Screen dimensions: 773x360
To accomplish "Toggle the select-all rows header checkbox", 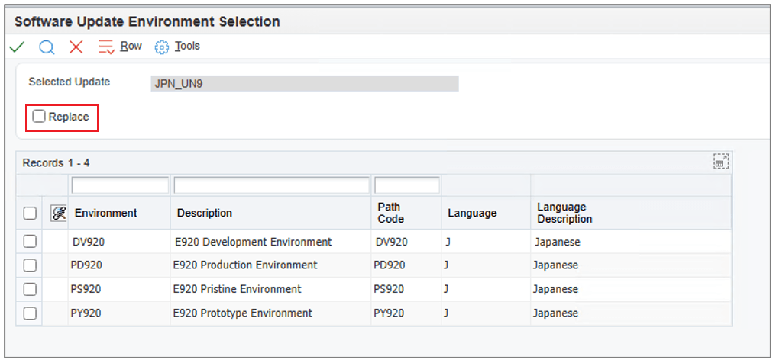I will (x=30, y=214).
